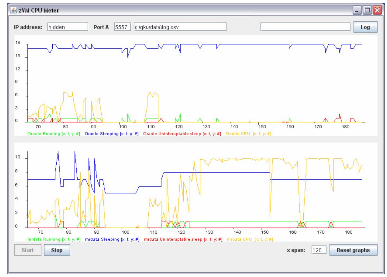Click the x span field showing 120
The height and width of the screenshot is (277, 387).
(319, 250)
